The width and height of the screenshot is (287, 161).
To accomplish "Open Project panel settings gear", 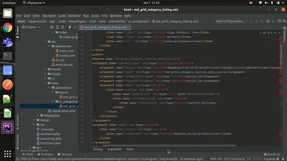I will (x=70, y=27).
